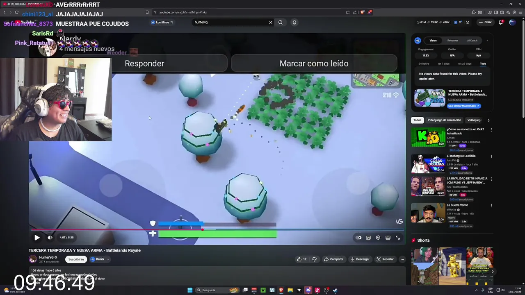Click into the YouTube search field
This screenshot has height=295, width=525.
point(230,22)
